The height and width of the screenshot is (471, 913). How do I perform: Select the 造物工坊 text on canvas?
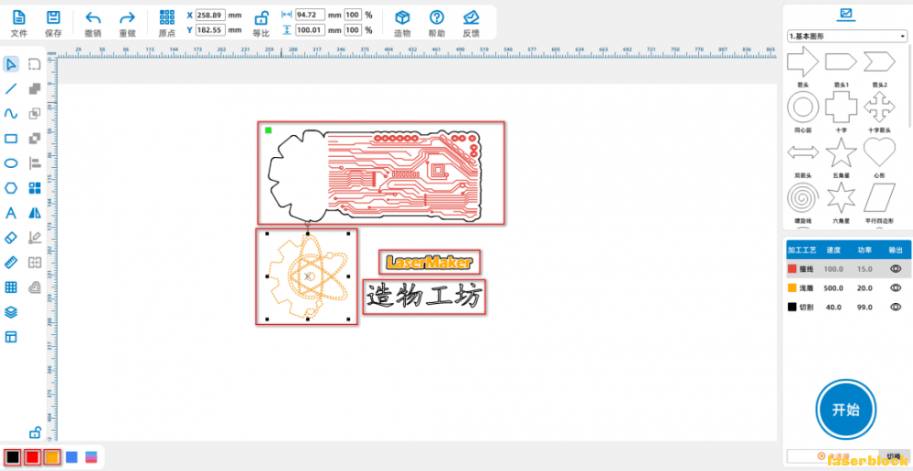click(424, 298)
